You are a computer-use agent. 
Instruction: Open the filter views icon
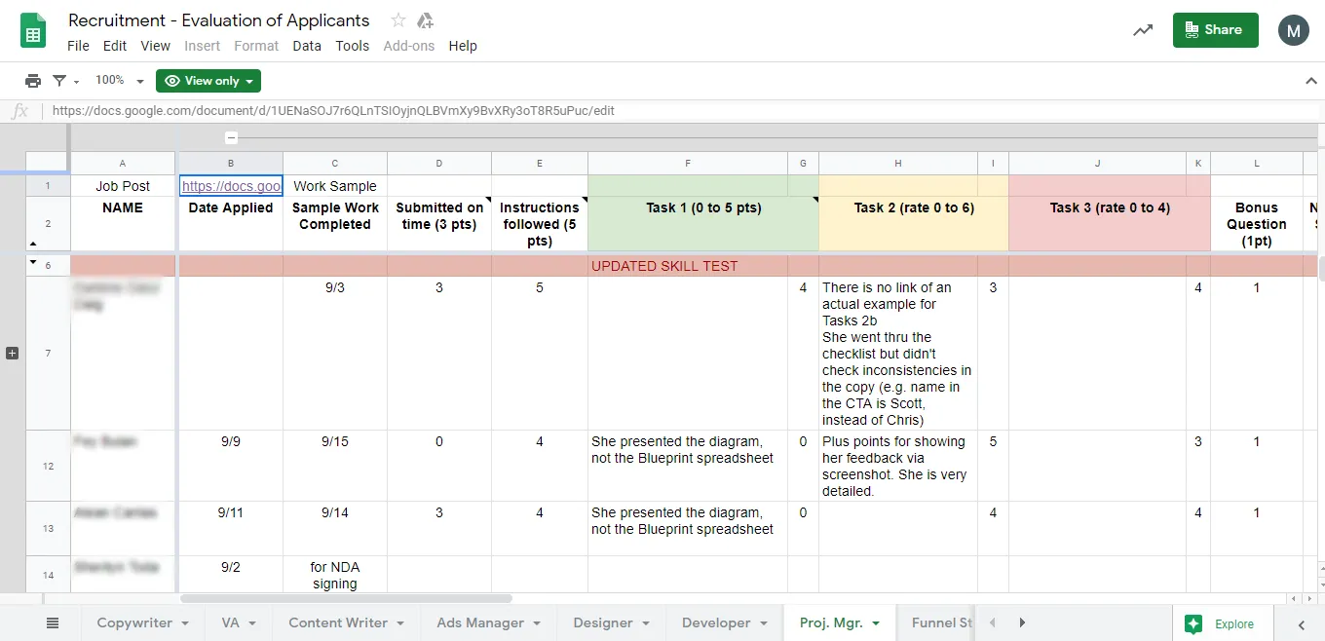tap(58, 80)
